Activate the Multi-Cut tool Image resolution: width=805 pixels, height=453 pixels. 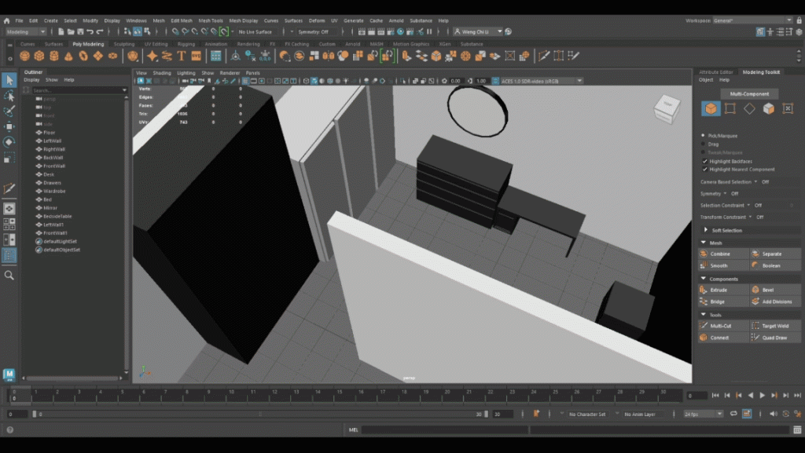720,325
